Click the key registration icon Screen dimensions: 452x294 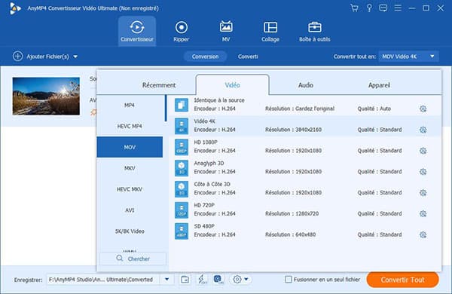click(x=369, y=8)
